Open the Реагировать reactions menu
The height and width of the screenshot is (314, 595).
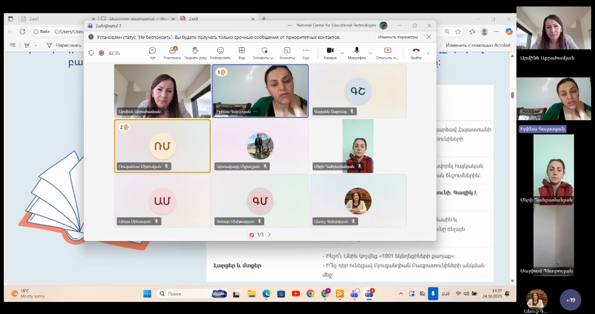point(220,53)
